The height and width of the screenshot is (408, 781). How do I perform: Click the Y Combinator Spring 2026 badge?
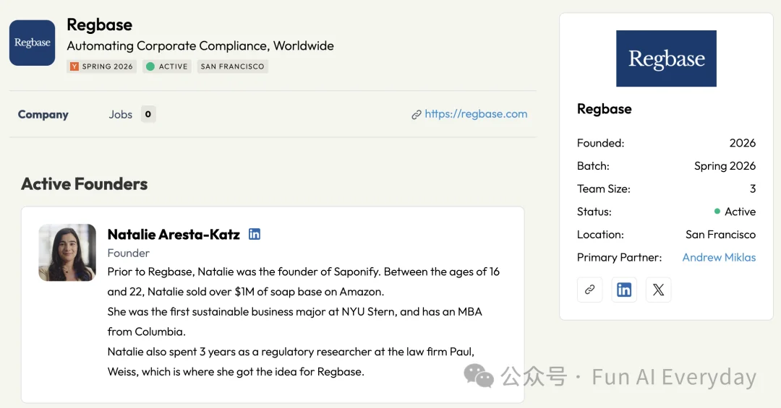(102, 66)
